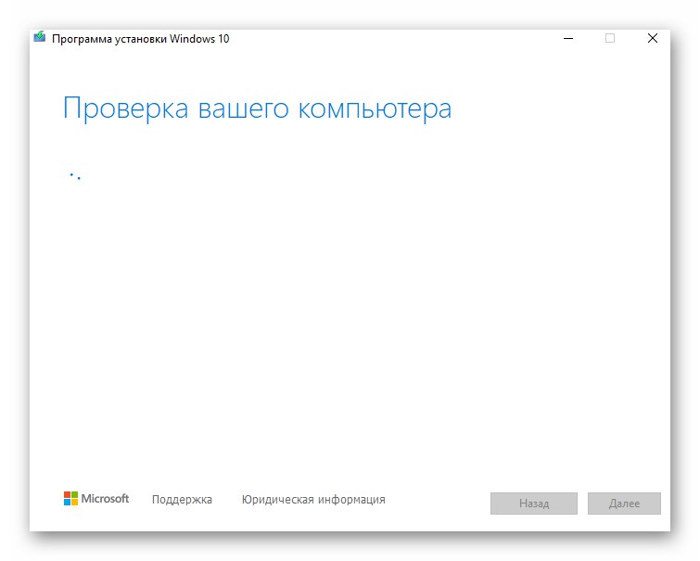Click the Проверка вашего компьютера heading
700x561 pixels.
(x=257, y=108)
